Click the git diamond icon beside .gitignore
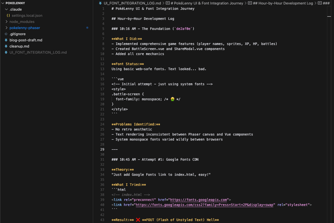Screen dimensions: 334x223 pos(6,34)
